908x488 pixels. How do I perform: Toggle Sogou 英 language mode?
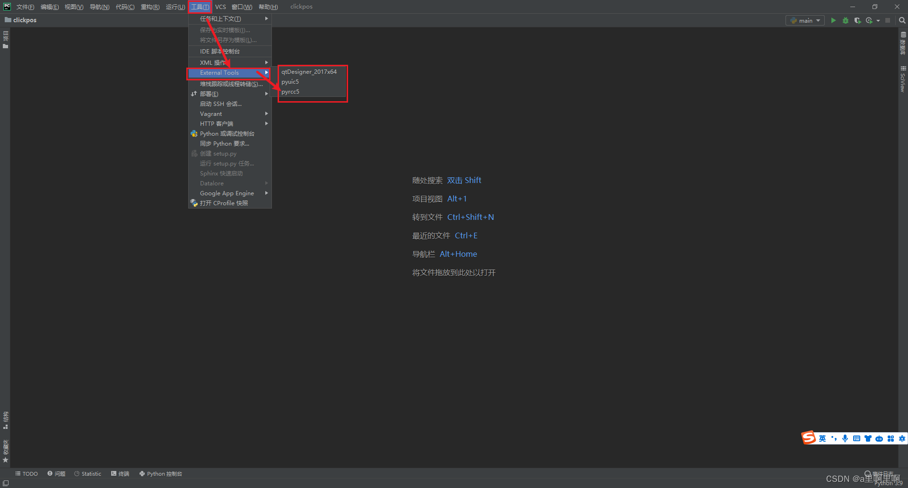(x=822, y=438)
